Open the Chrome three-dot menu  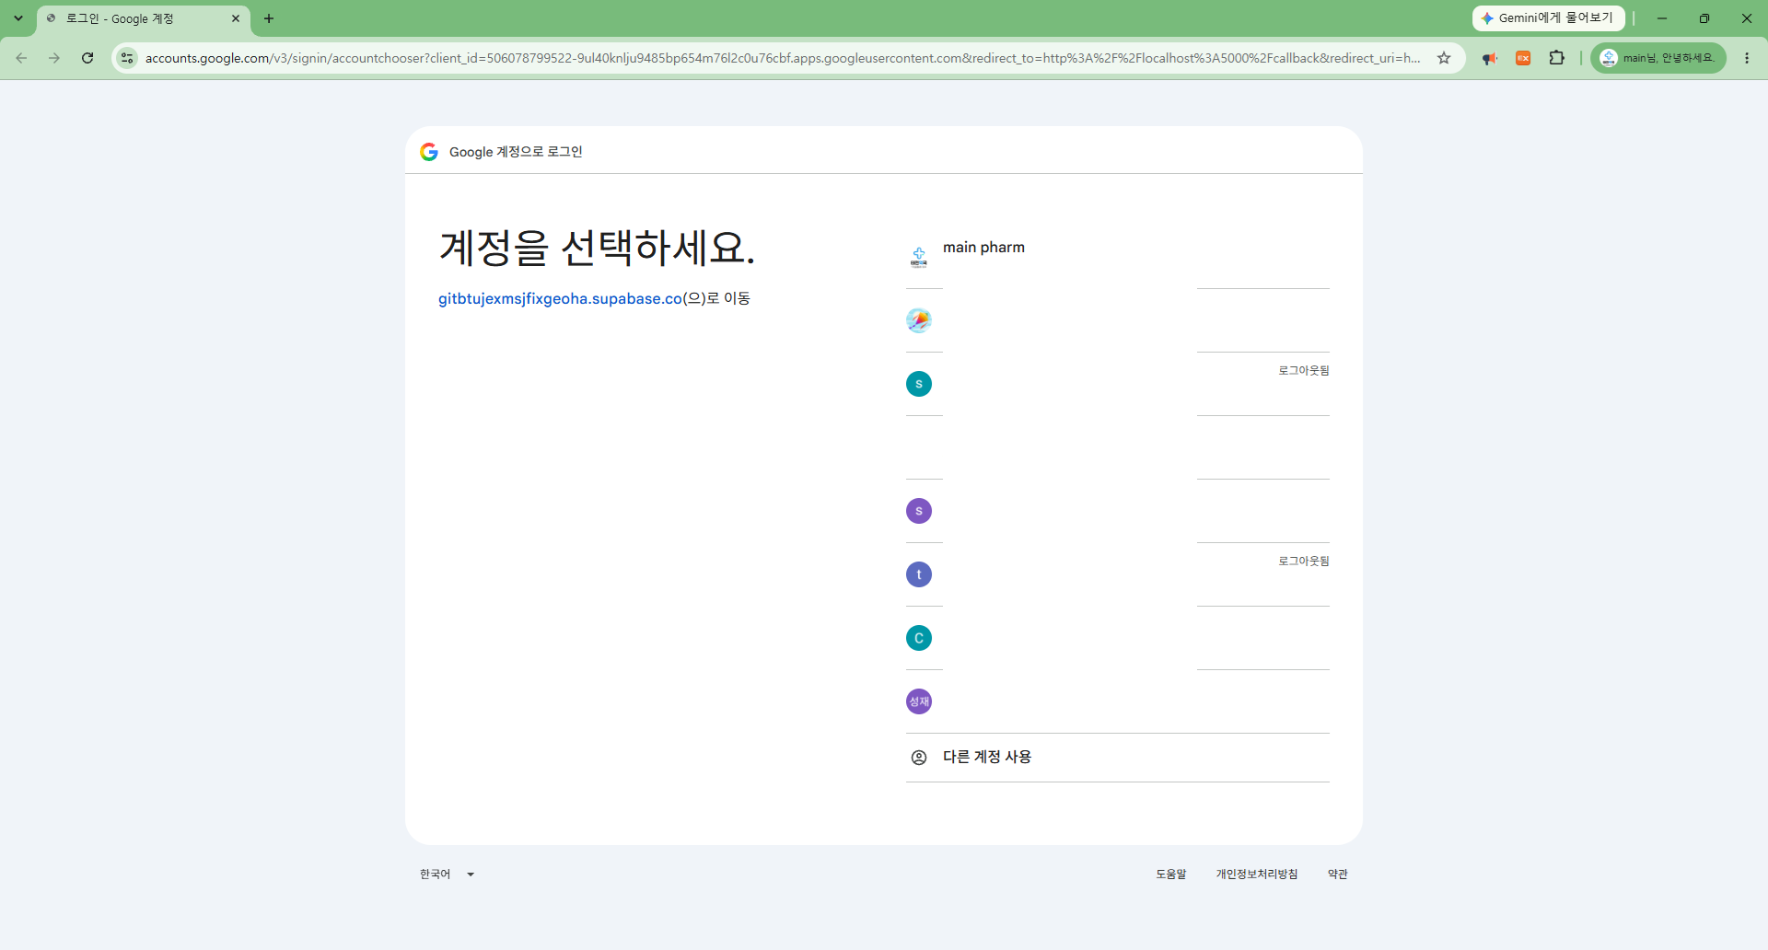coord(1747,58)
